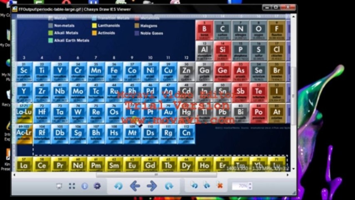Viewport: 355px width, 200px height.
Task: Click the Cerium element tile Ce
Action: coord(42,164)
